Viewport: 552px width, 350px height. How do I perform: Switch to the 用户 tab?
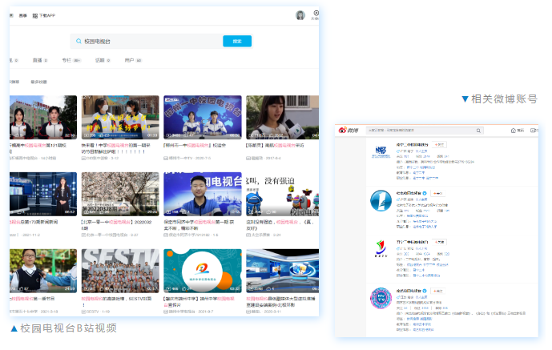coord(130,60)
